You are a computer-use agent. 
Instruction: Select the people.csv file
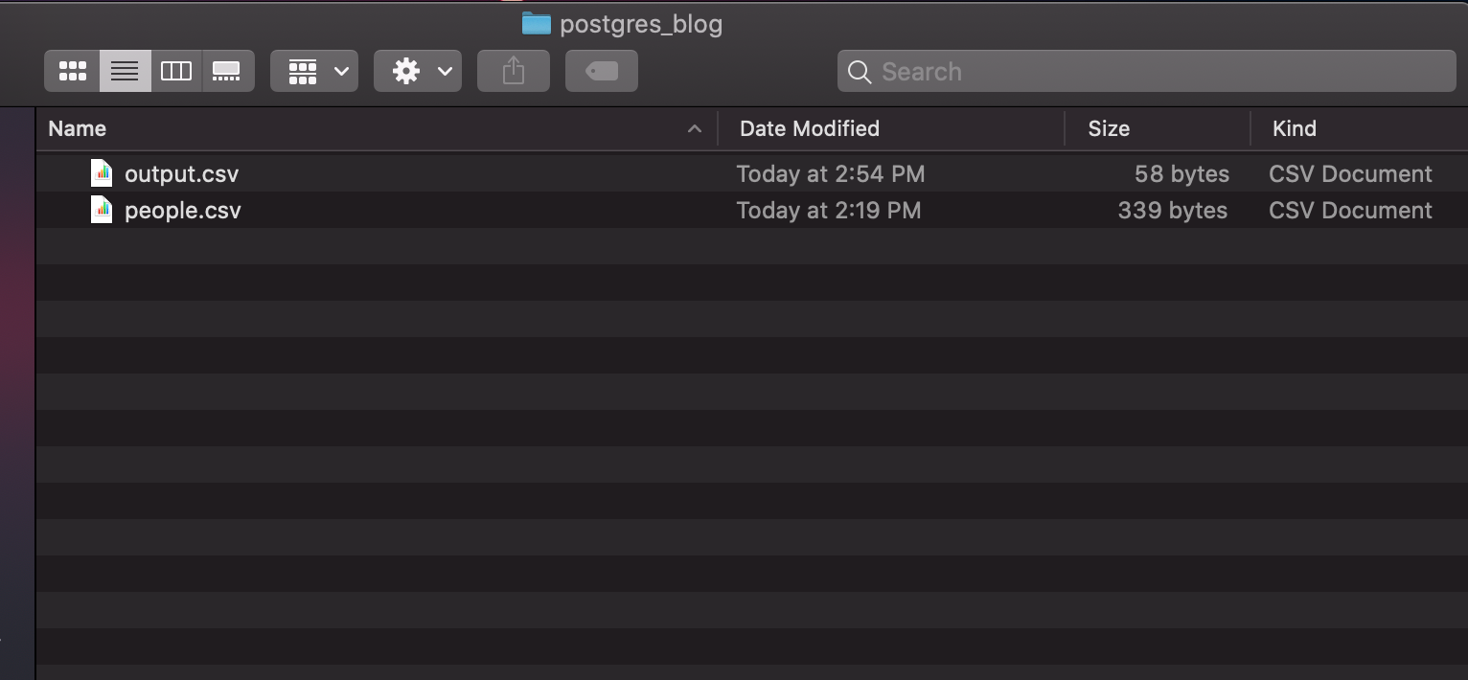point(183,211)
